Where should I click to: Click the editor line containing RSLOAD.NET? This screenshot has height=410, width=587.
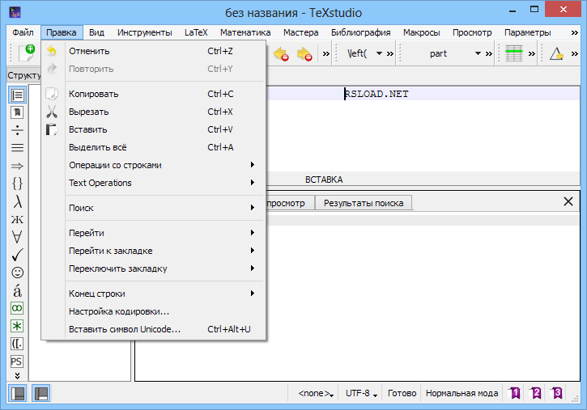pos(423,94)
